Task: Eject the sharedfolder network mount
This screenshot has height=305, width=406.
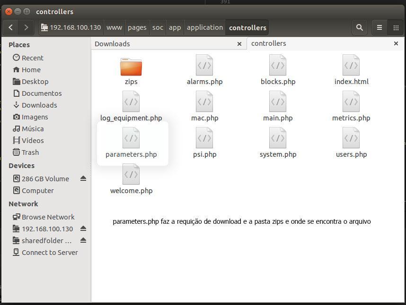Action: [83, 240]
